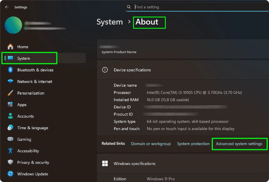Open Advanced system settings
Screen dimensions: 269x182
coord(239,143)
